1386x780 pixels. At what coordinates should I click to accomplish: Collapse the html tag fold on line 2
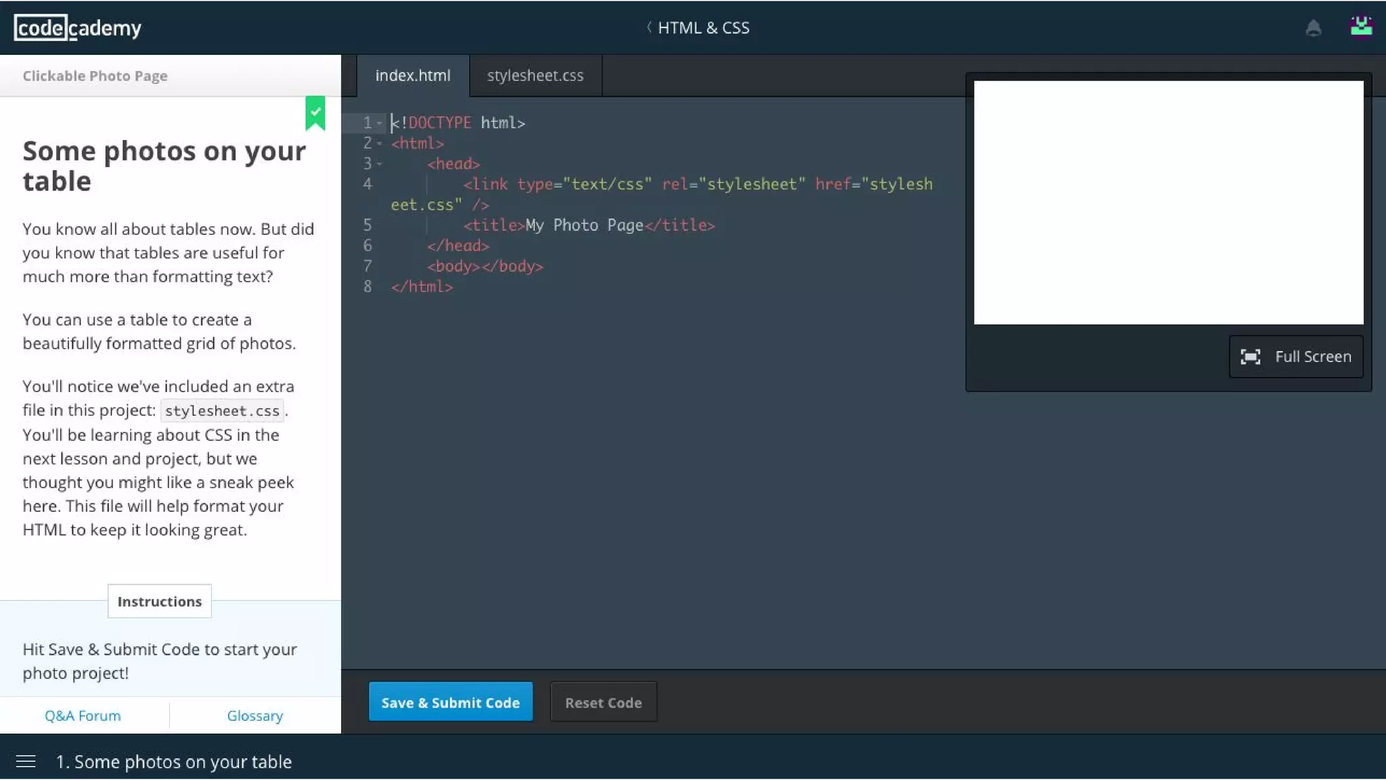point(380,144)
